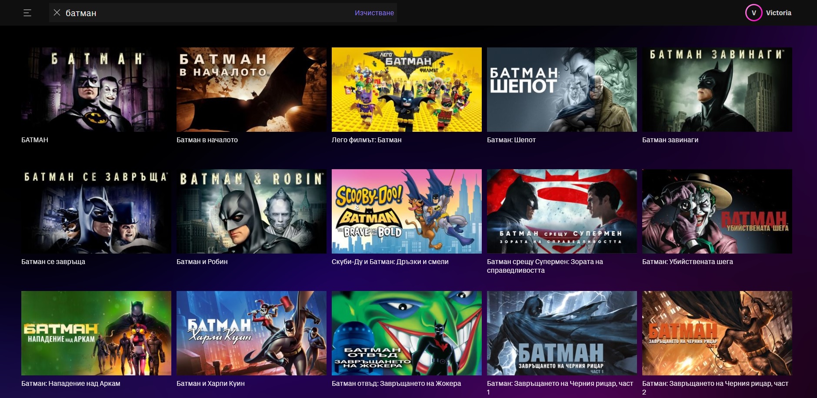The height and width of the screenshot is (398, 817).
Task: Open the Батман: Нападение над Аркам poster
Action: (x=96, y=333)
